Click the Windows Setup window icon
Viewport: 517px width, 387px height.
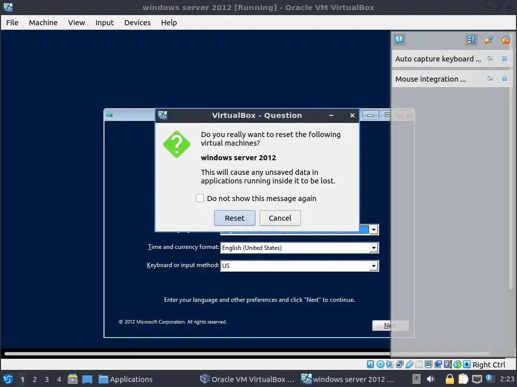(110, 114)
